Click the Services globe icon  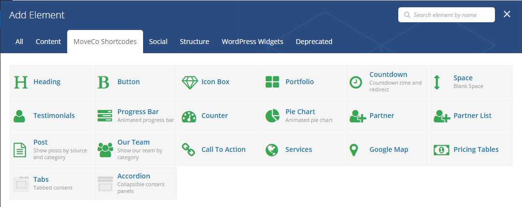[x=272, y=150]
